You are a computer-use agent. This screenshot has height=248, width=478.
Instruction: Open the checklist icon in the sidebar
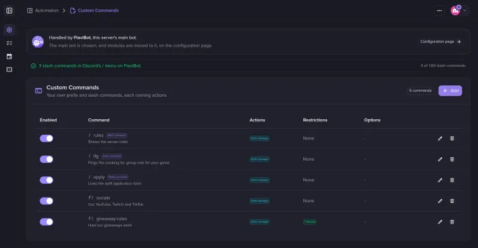pyautogui.click(x=9, y=43)
